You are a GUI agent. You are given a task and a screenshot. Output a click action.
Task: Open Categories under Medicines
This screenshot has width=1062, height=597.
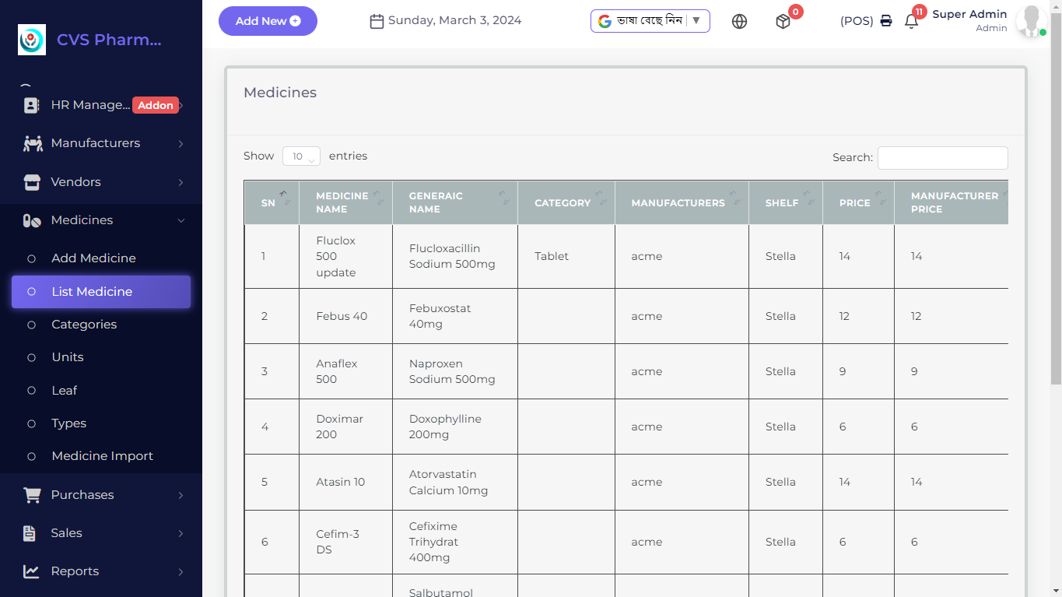coord(84,325)
